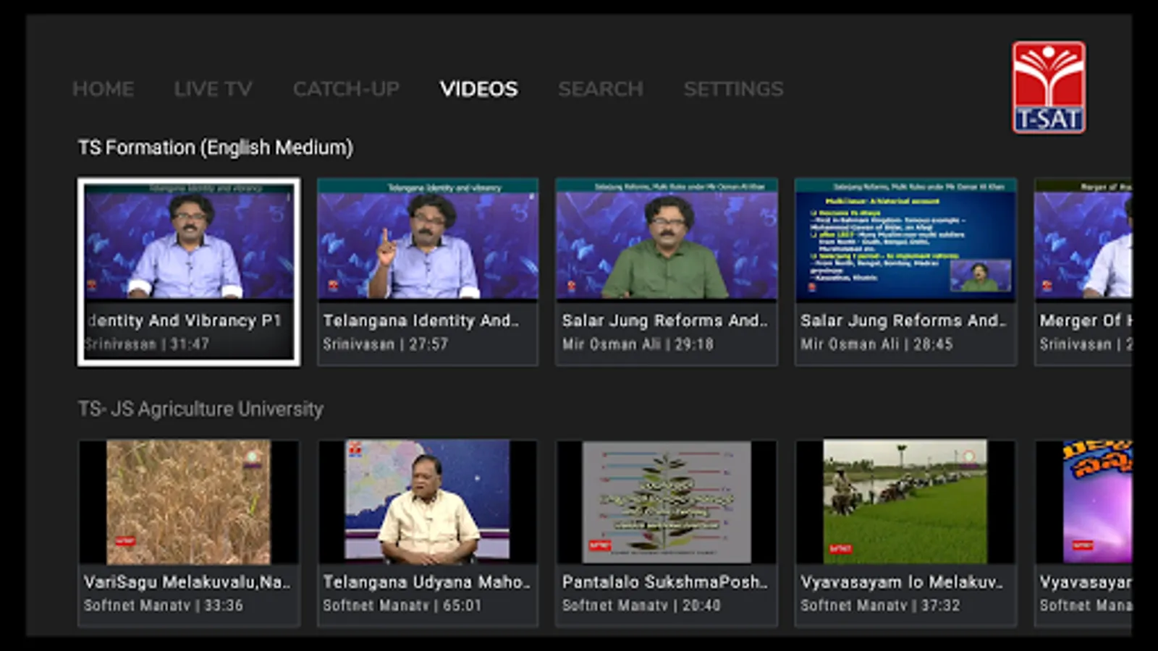This screenshot has height=651, width=1158.
Task: Select the last partially visible Vyavasayam video
Action: coord(1083,532)
